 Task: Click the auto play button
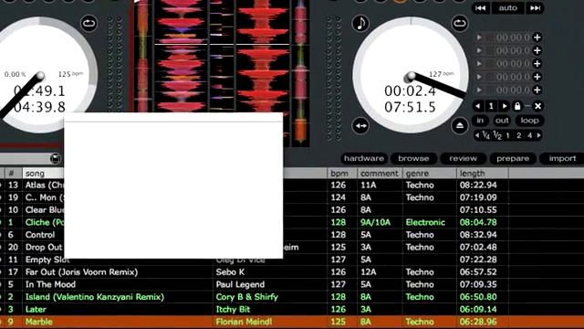coord(507,8)
